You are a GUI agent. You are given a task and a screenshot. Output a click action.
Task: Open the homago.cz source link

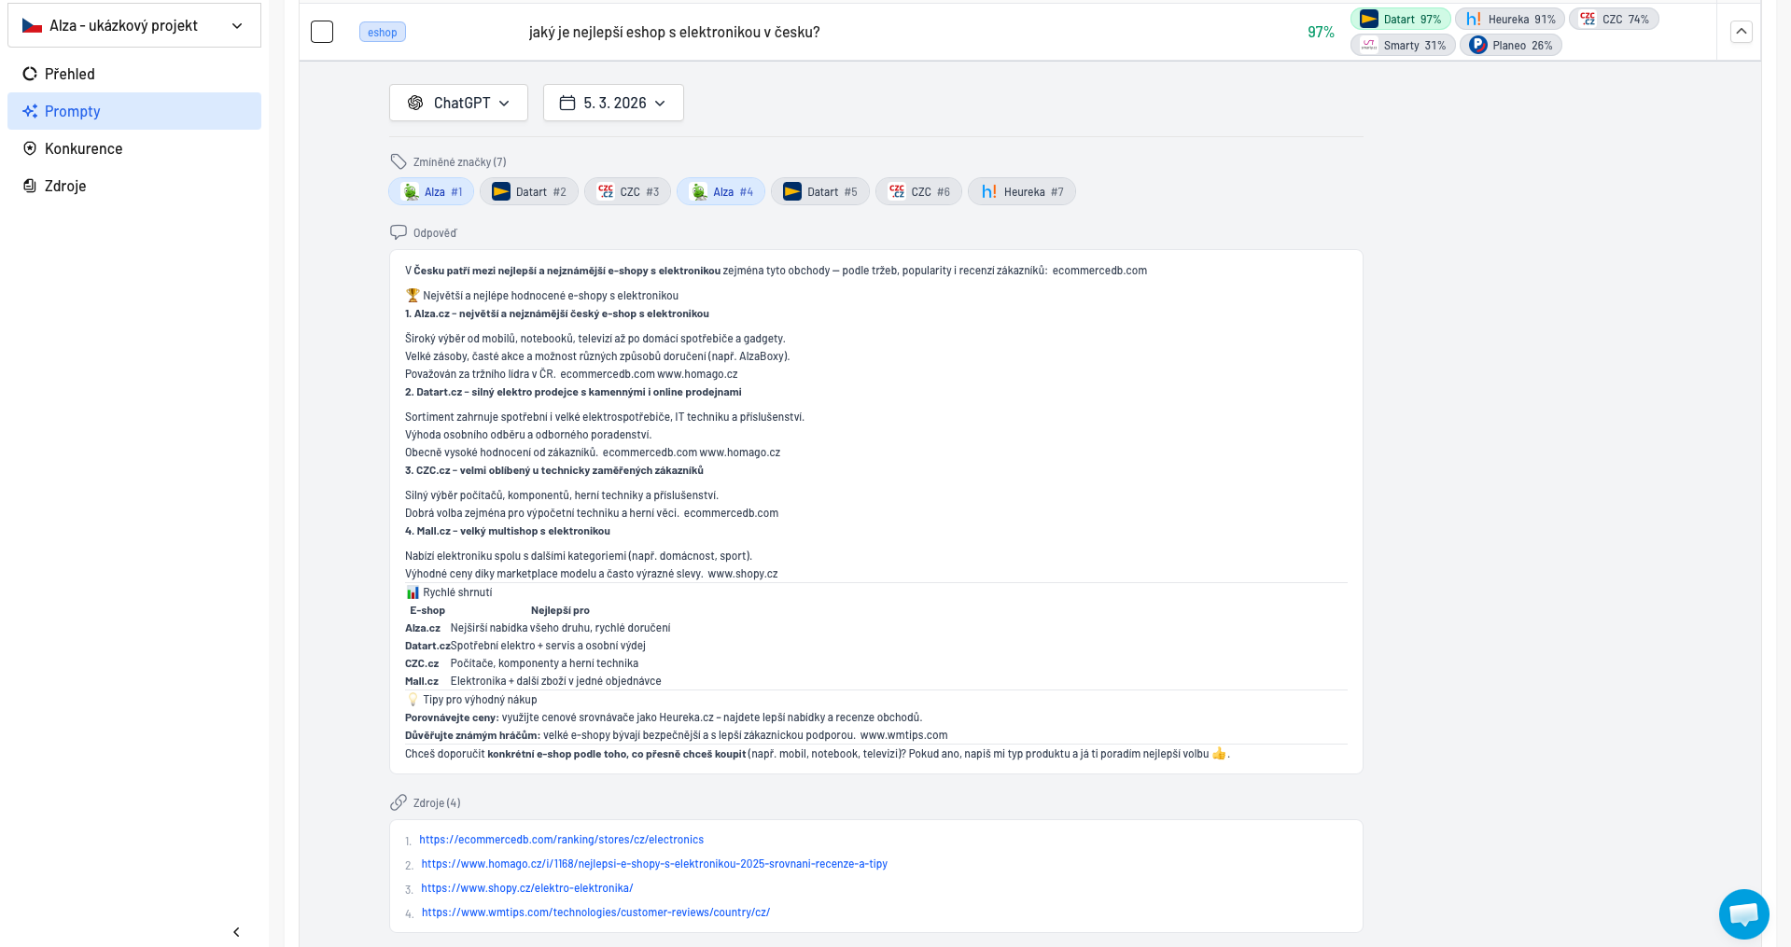coord(653,864)
